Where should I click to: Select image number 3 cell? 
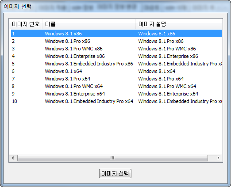[13, 49]
